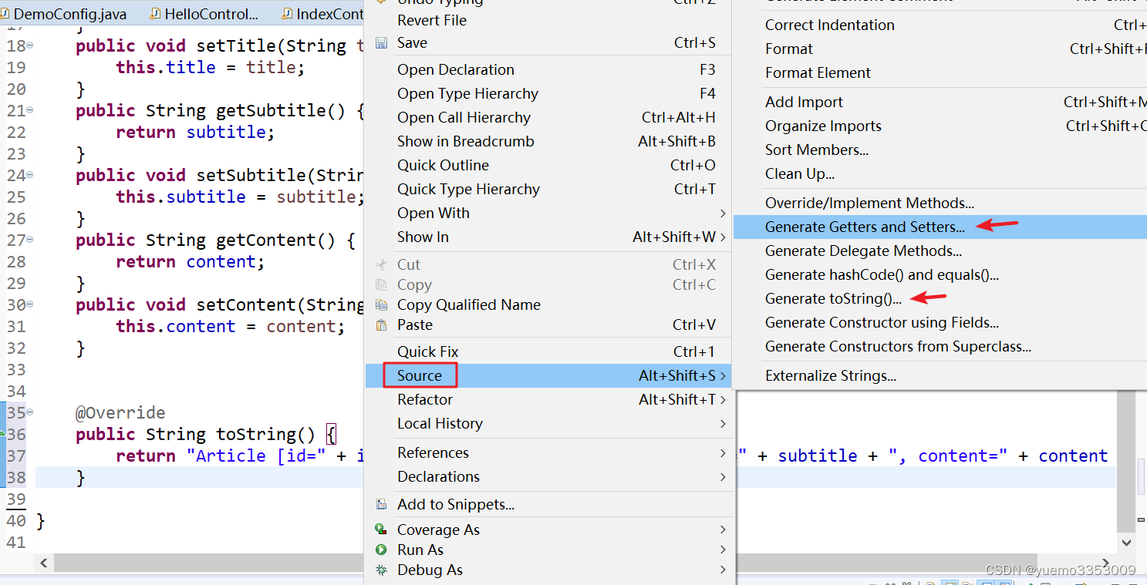Expand the Show In submenu arrow
The image size is (1147, 585).
pos(723,237)
